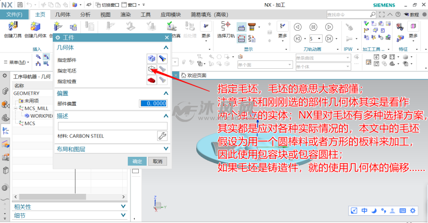
Task: Play the tool path animation backward
Action: 298,27
